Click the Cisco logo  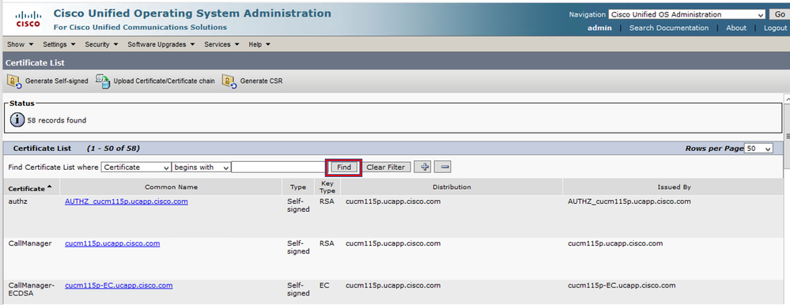coord(28,19)
